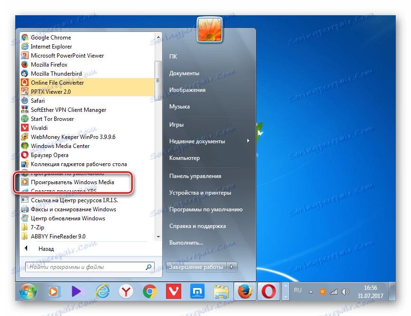Open Maxthon browser on the taskbar

197,291
